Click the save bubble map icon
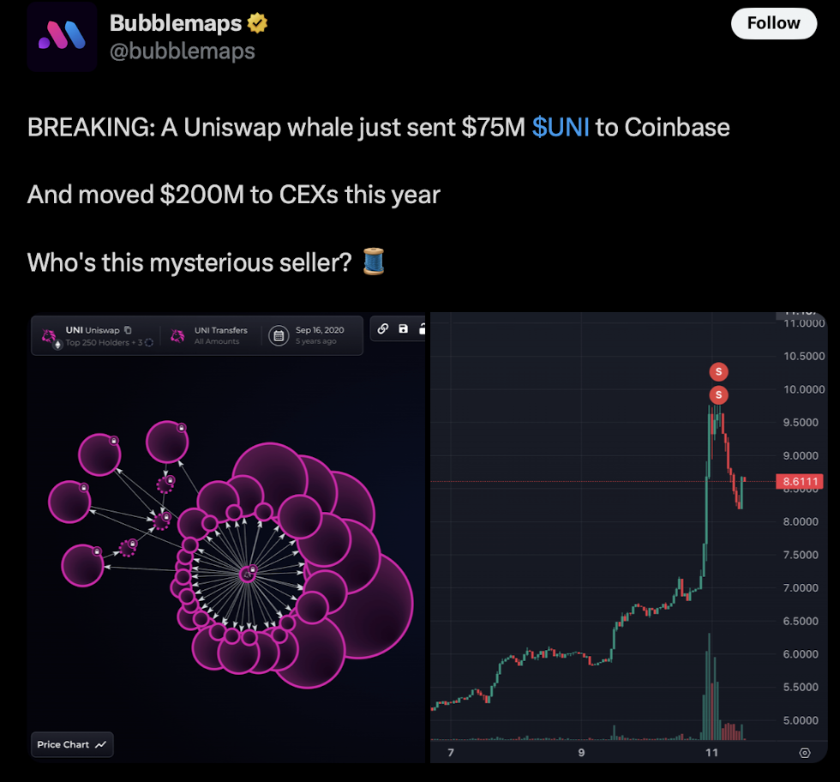Viewport: 840px width, 782px height. pyautogui.click(x=403, y=330)
